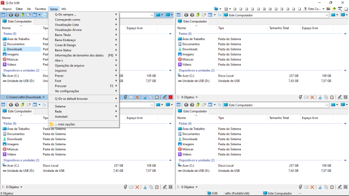Click back arrow in top-left pane toolbar
This screenshot has height=196, width=349.
point(11,15)
